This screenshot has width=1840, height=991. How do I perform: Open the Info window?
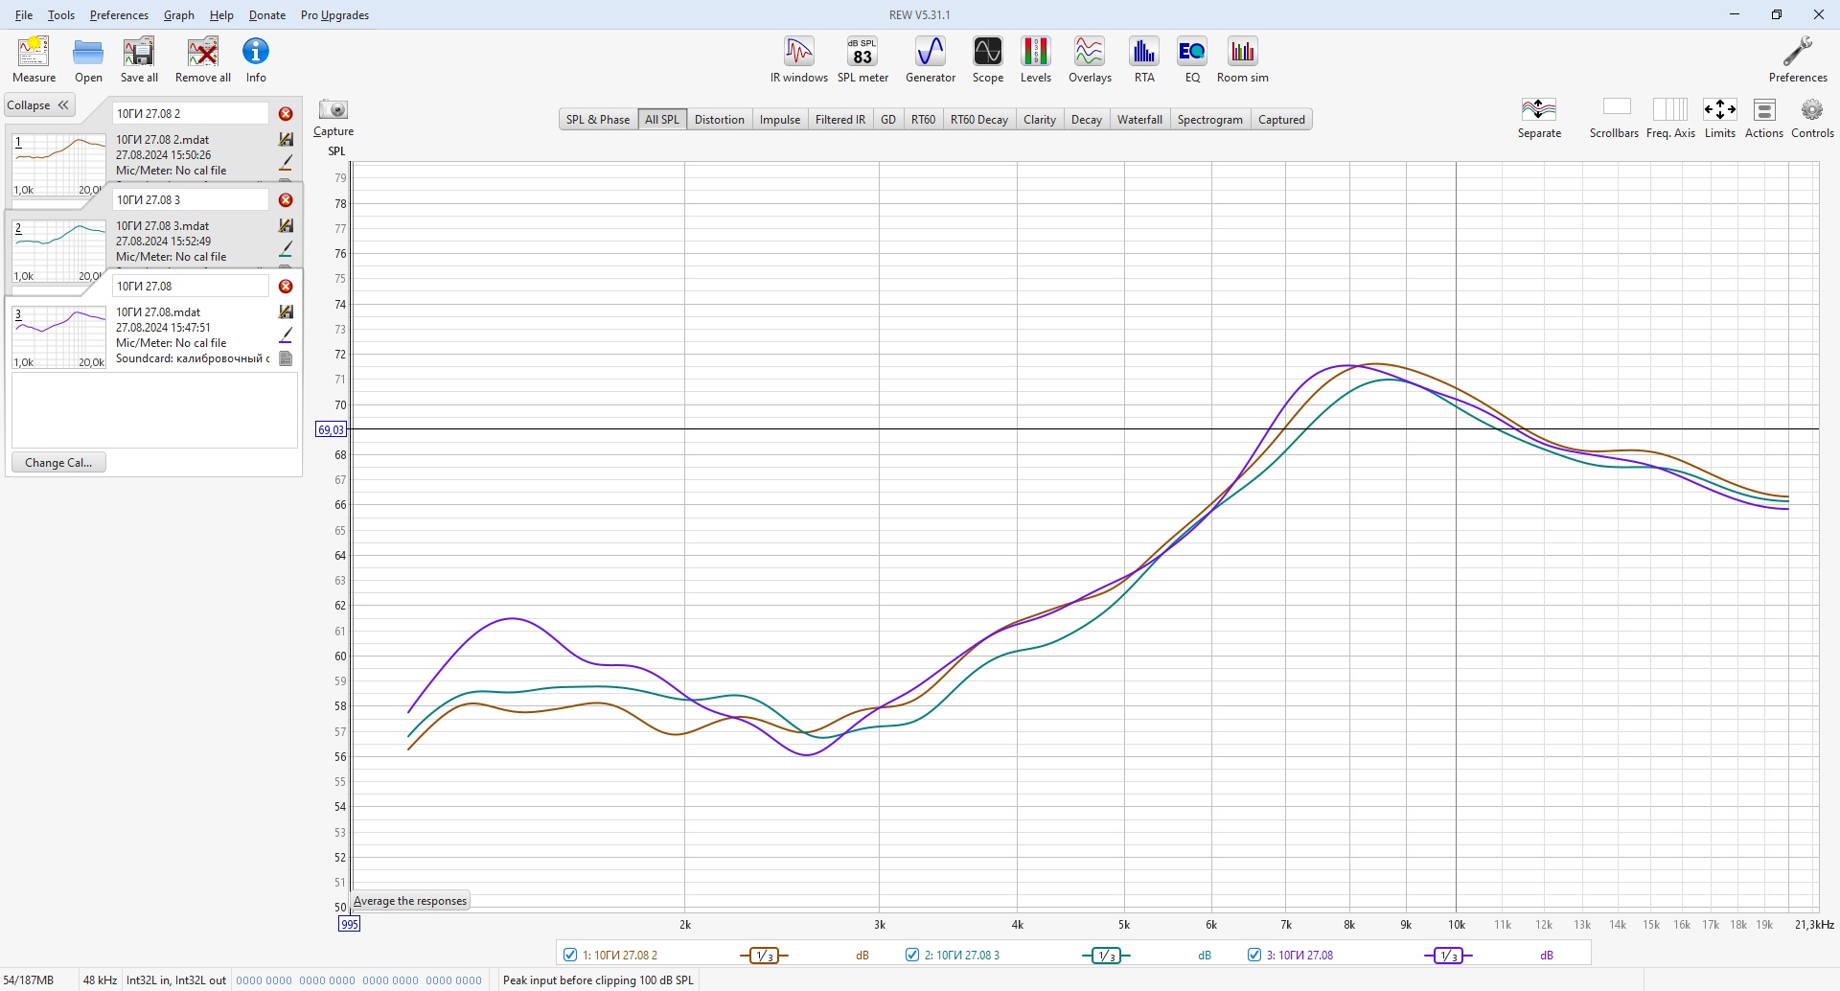(256, 59)
